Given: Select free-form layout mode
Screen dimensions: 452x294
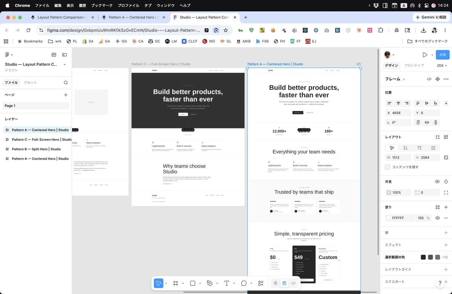Looking at the screenshot, I should 392,148.
